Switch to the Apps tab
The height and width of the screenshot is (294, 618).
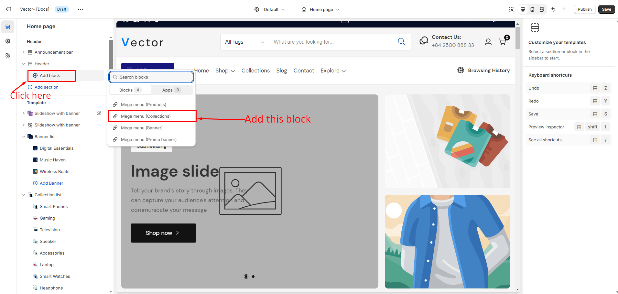click(x=171, y=90)
